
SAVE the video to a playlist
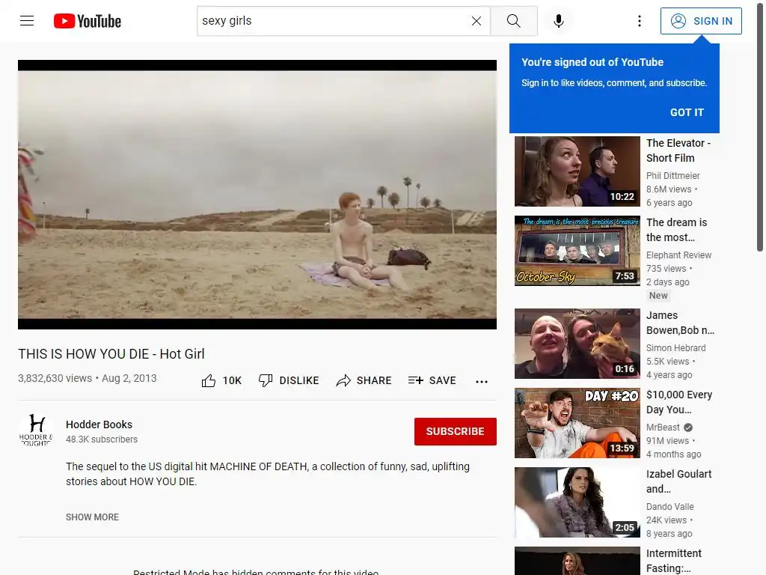coord(432,380)
